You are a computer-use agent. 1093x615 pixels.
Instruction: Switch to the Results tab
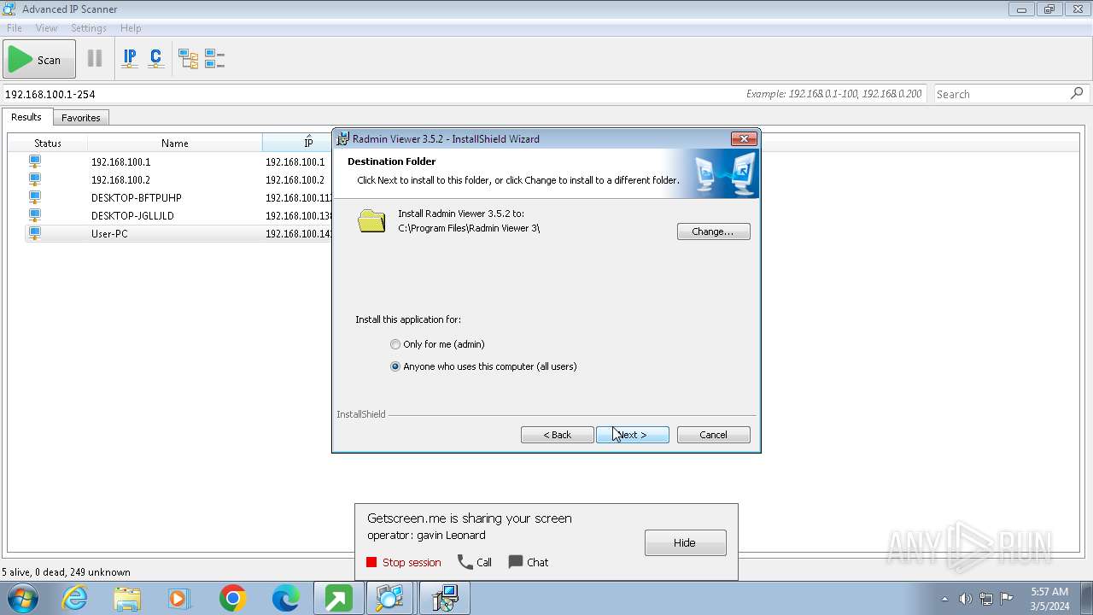pos(26,117)
